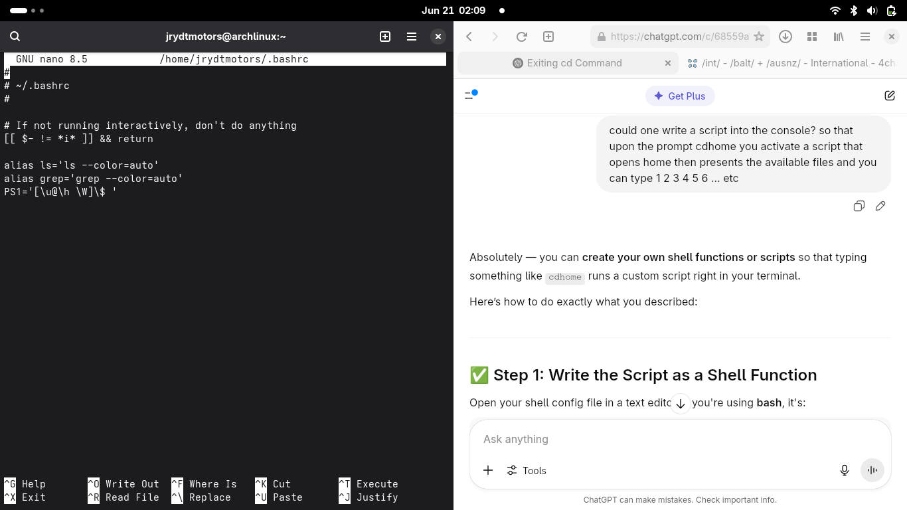Click the '# ~/.bashrc' comment line
907x510 pixels.
click(37, 86)
